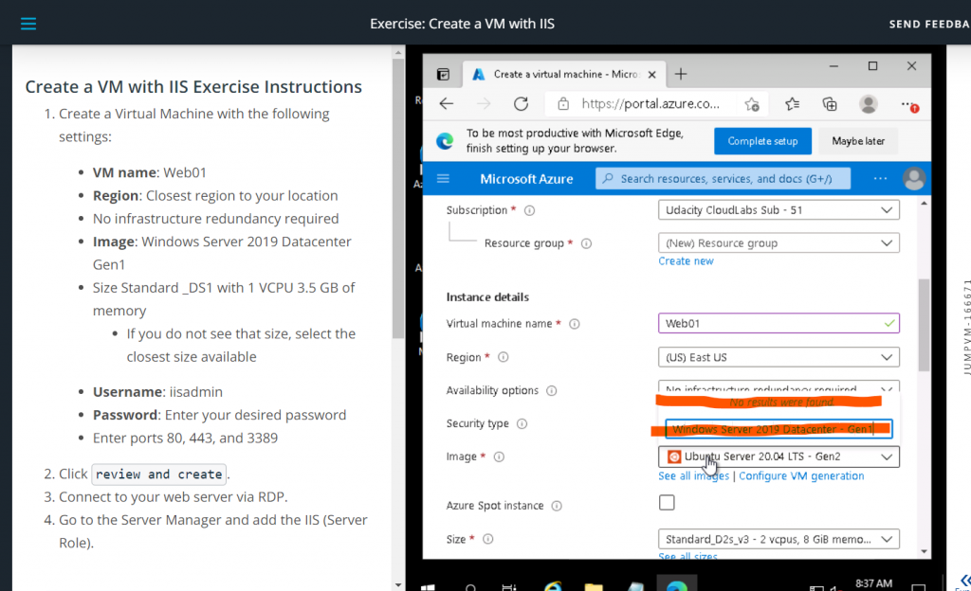Viewport: 971px width, 591px height.
Task: Open the course hamburger menu
Action: (x=28, y=24)
